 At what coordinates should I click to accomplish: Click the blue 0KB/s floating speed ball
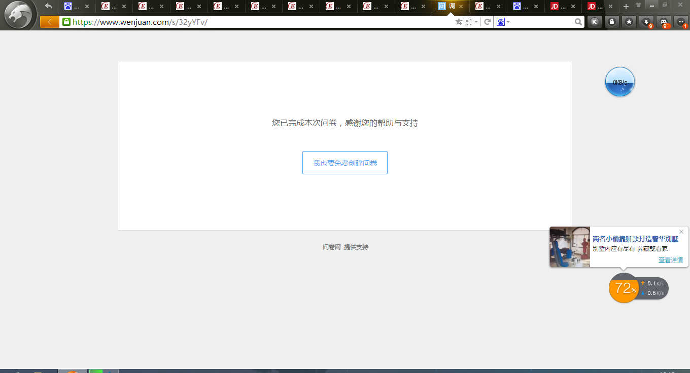pyautogui.click(x=620, y=82)
